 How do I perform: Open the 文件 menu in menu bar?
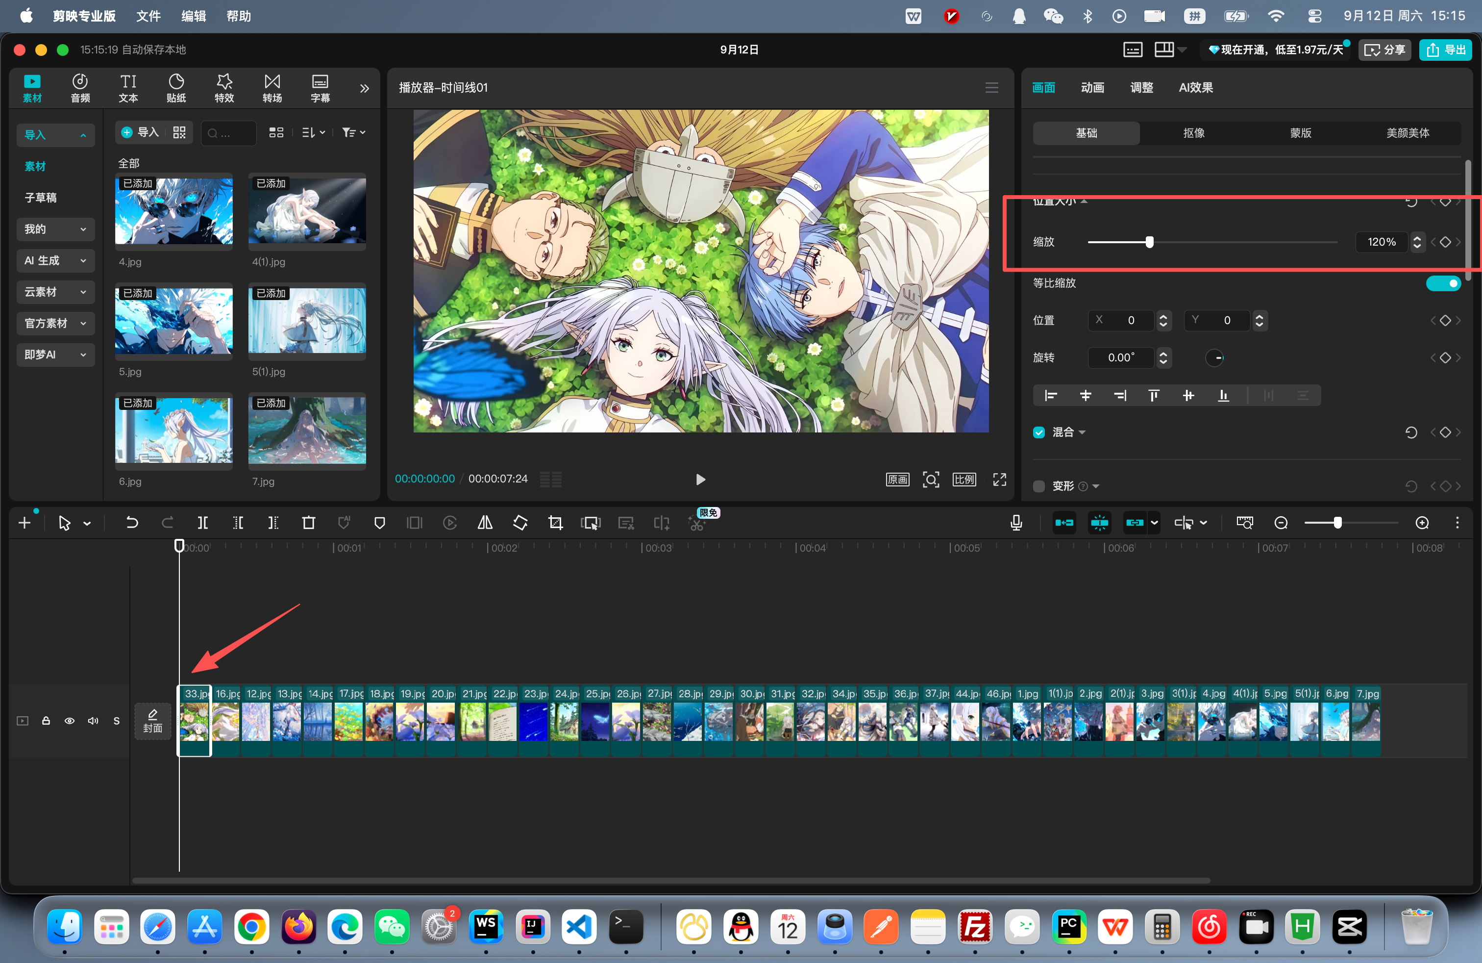coord(148,16)
